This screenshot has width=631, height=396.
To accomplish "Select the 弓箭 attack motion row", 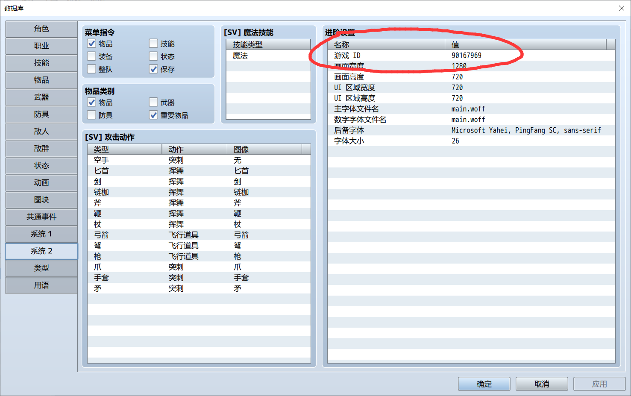I will (x=199, y=235).
